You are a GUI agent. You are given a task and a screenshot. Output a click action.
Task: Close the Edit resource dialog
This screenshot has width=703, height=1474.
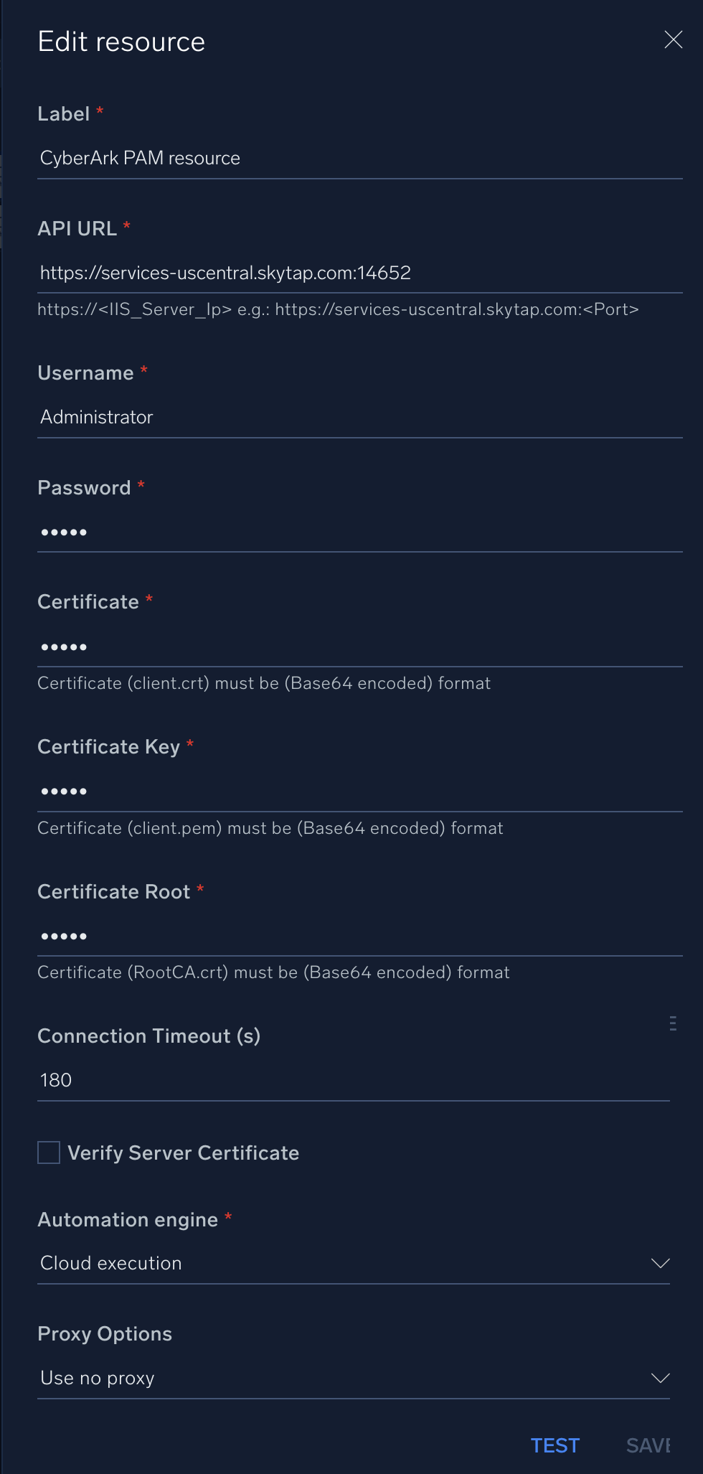coord(673,40)
